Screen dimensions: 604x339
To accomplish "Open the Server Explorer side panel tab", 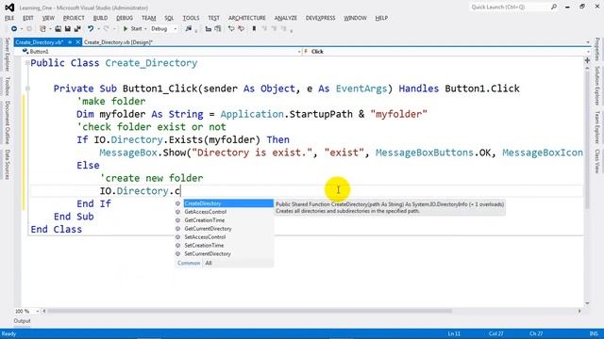I will tap(7, 55).
